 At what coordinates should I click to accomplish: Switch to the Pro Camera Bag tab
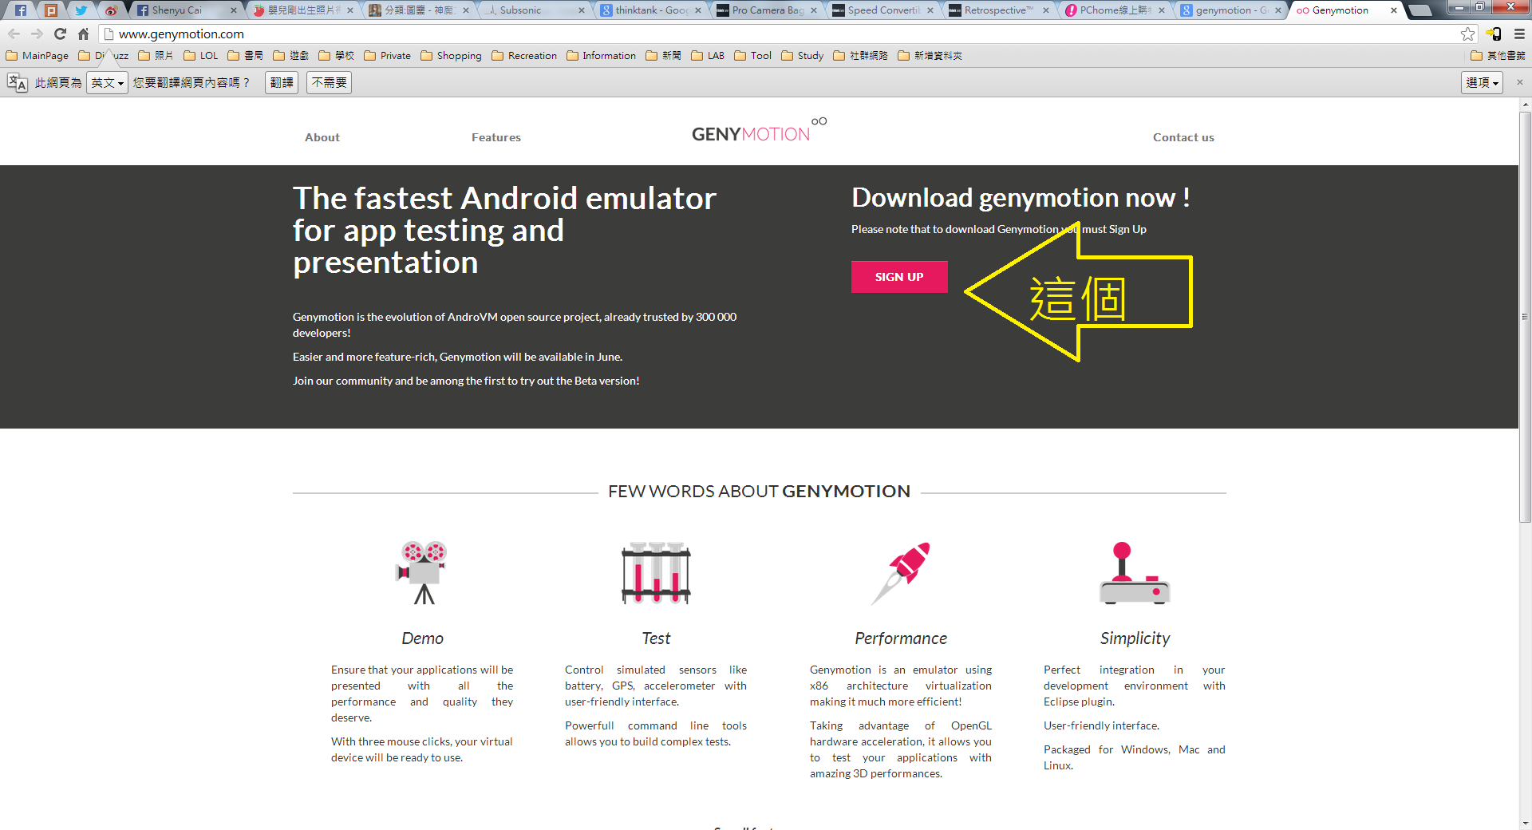tap(766, 10)
